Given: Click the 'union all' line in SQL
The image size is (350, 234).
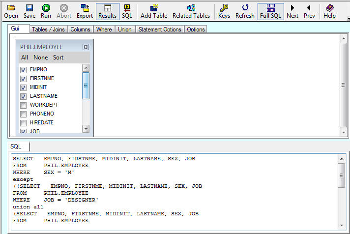Looking at the screenshot, I should pos(28,207).
